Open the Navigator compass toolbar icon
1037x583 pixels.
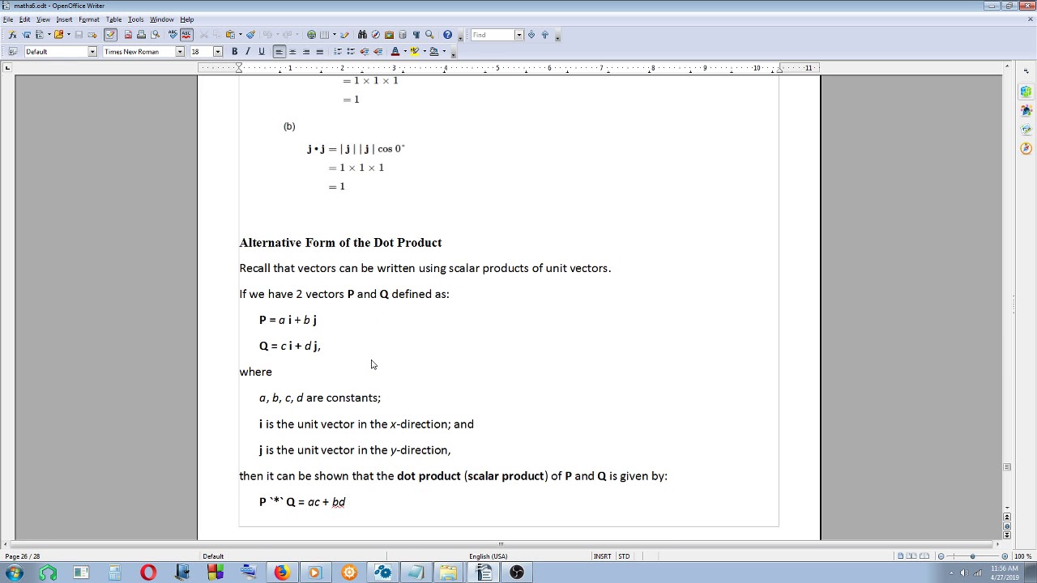[x=376, y=35]
